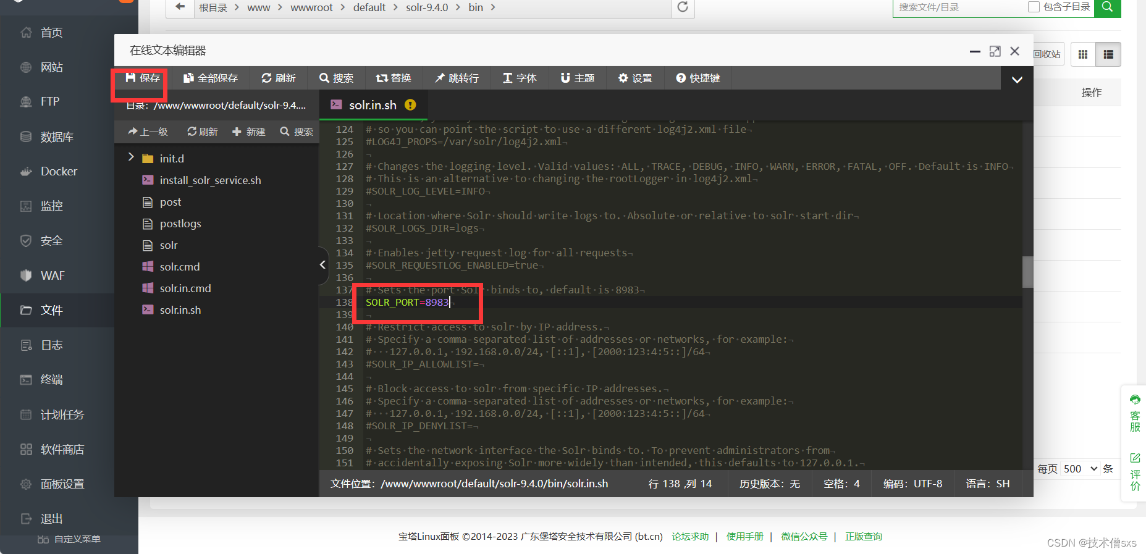The width and height of the screenshot is (1146, 554).
Task: Select the solr.in.sh editor tab
Action: pos(373,105)
